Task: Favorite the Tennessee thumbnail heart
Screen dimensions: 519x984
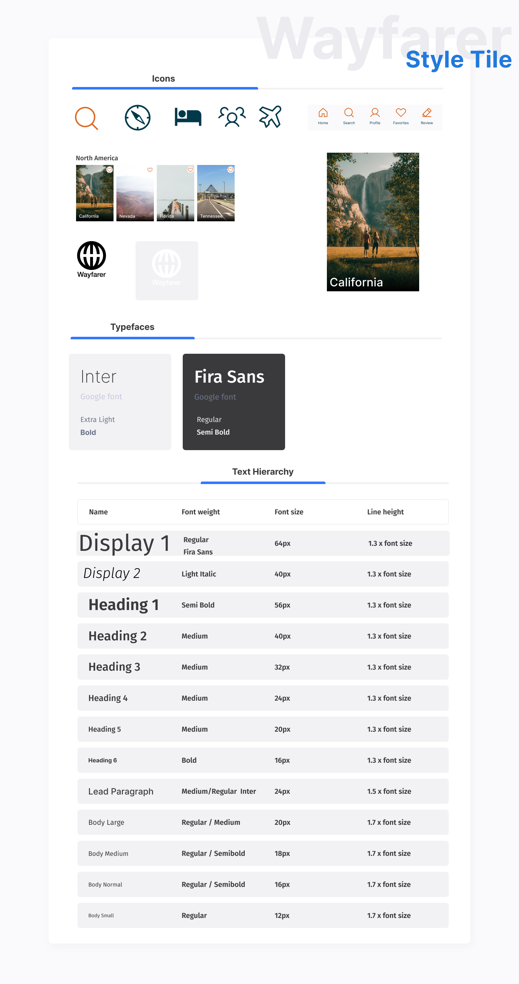Action: click(x=231, y=170)
